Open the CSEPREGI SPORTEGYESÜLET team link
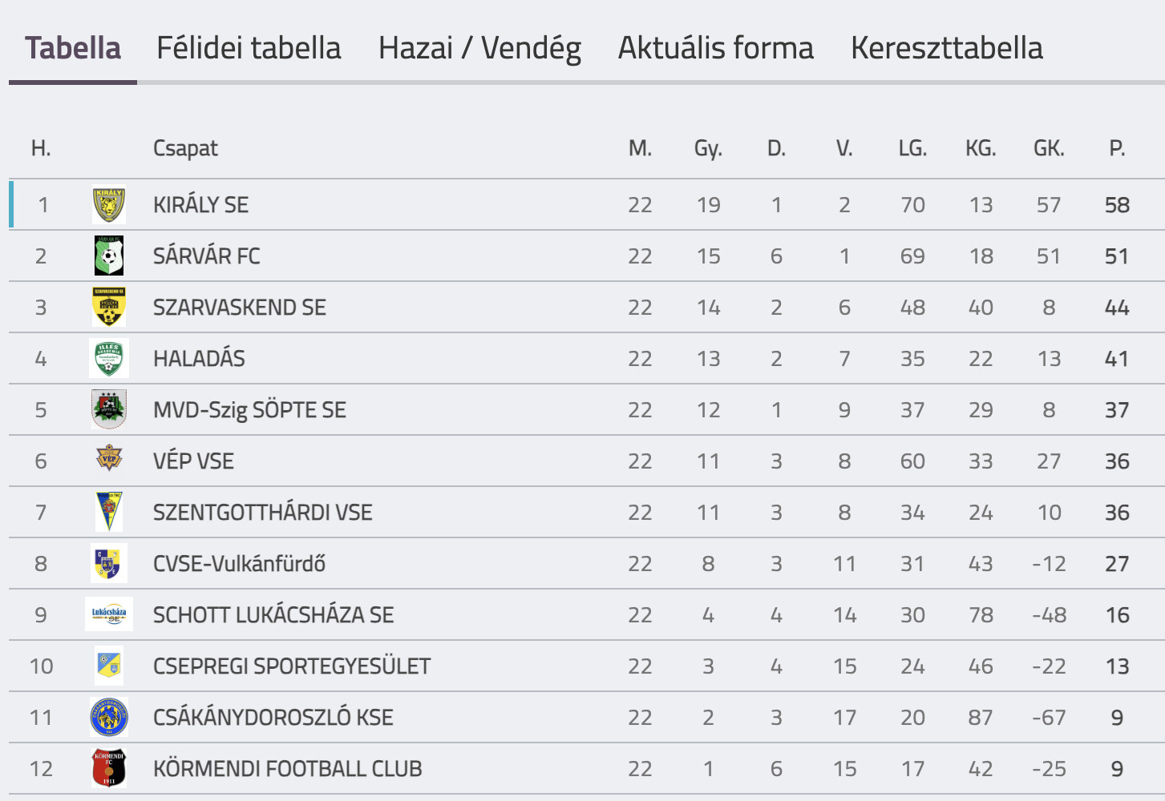Screen dimensions: 1165x801 coord(292,666)
